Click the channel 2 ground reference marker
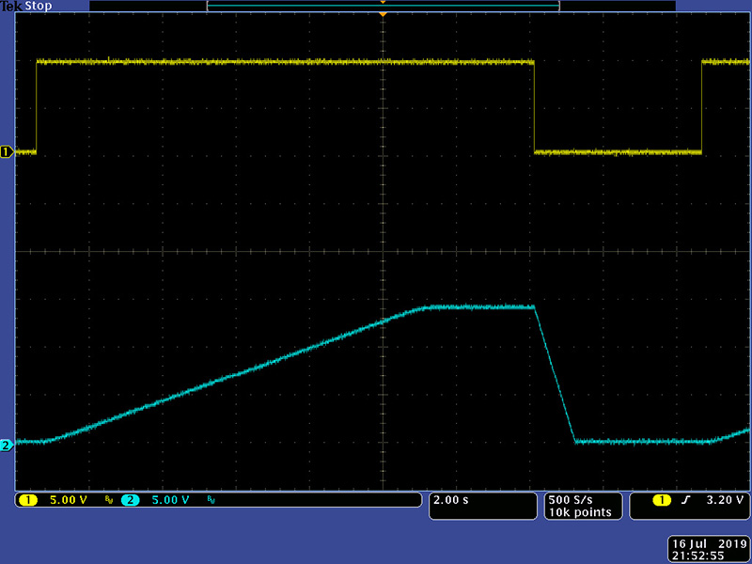This screenshot has height=564, width=752. click(x=7, y=445)
